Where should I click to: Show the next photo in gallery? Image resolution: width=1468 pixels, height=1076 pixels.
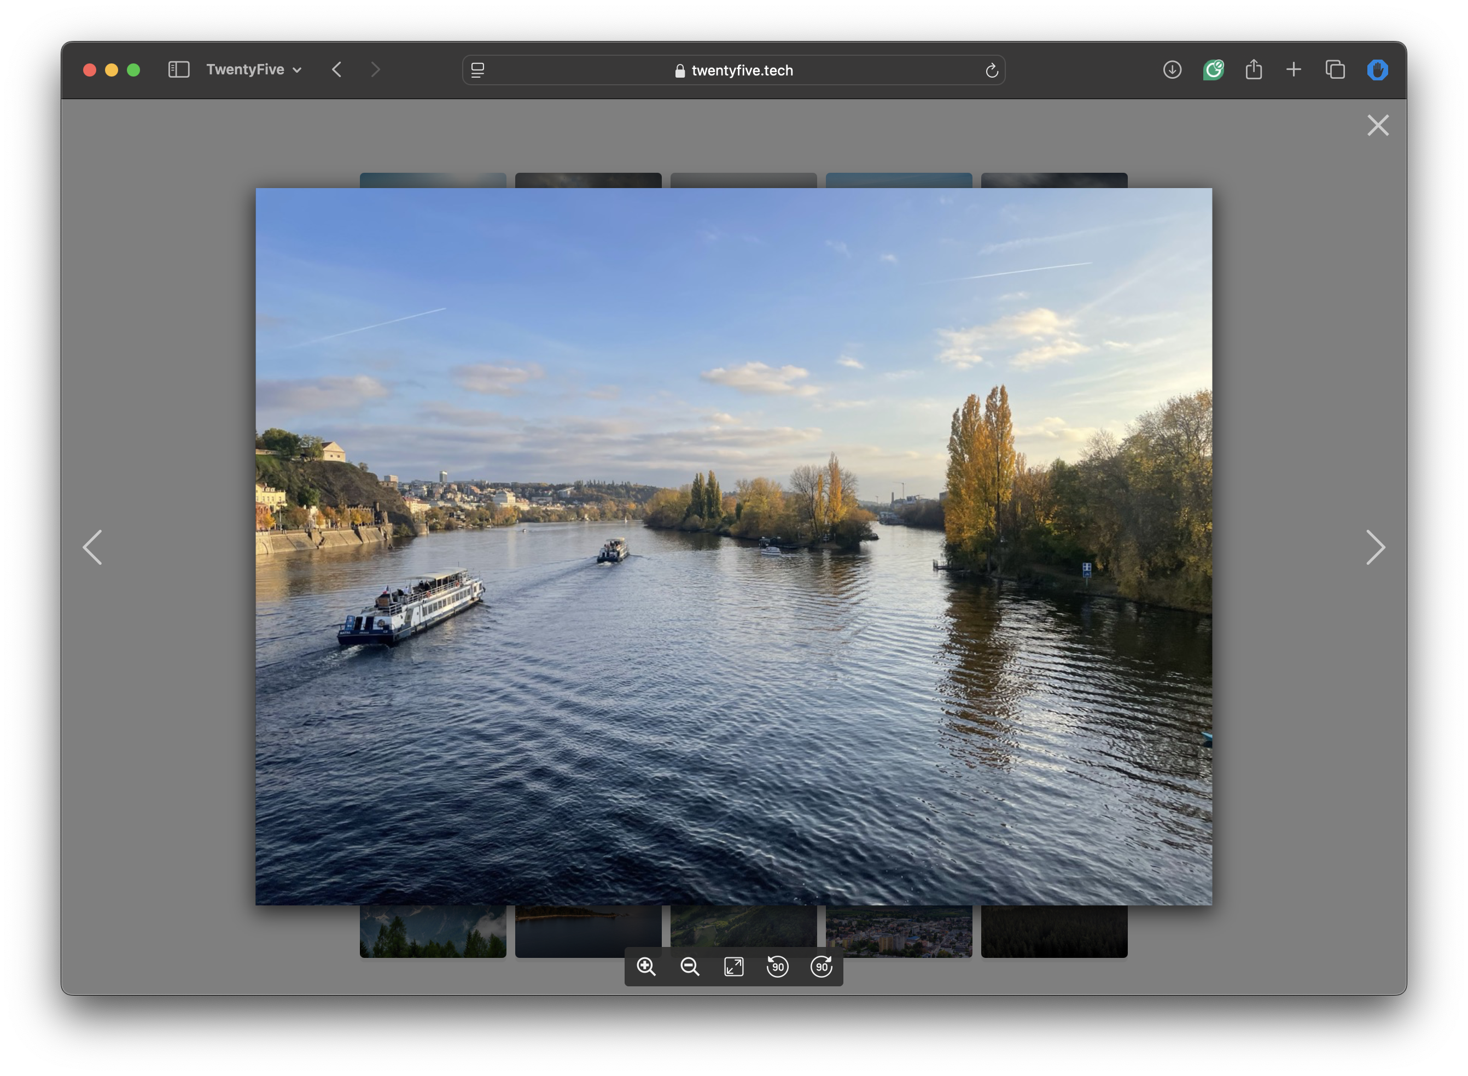pos(1375,547)
